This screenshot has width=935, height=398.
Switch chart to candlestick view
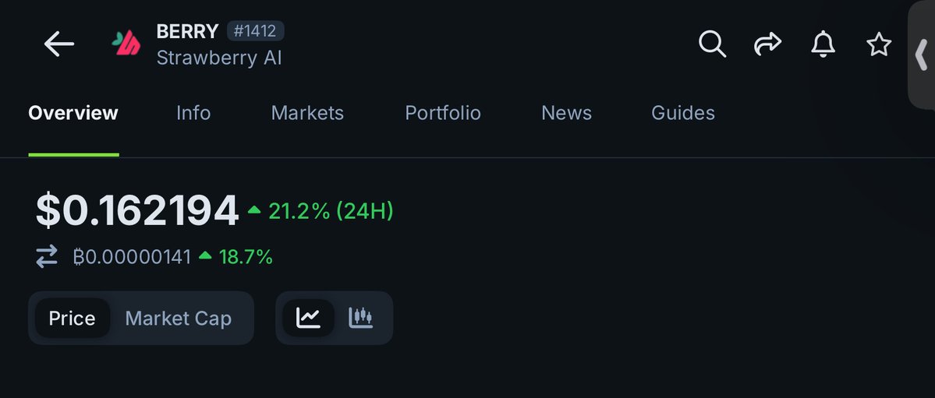[361, 318]
